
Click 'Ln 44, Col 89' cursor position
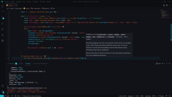point(123,96)
